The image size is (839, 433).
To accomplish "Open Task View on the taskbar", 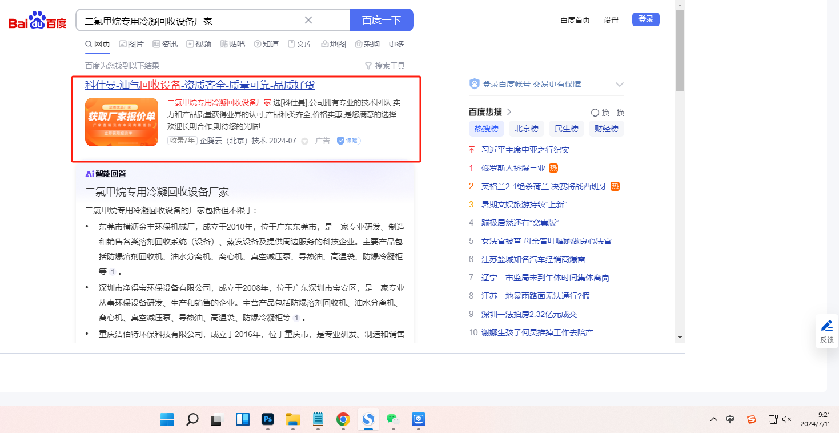I will click(217, 419).
